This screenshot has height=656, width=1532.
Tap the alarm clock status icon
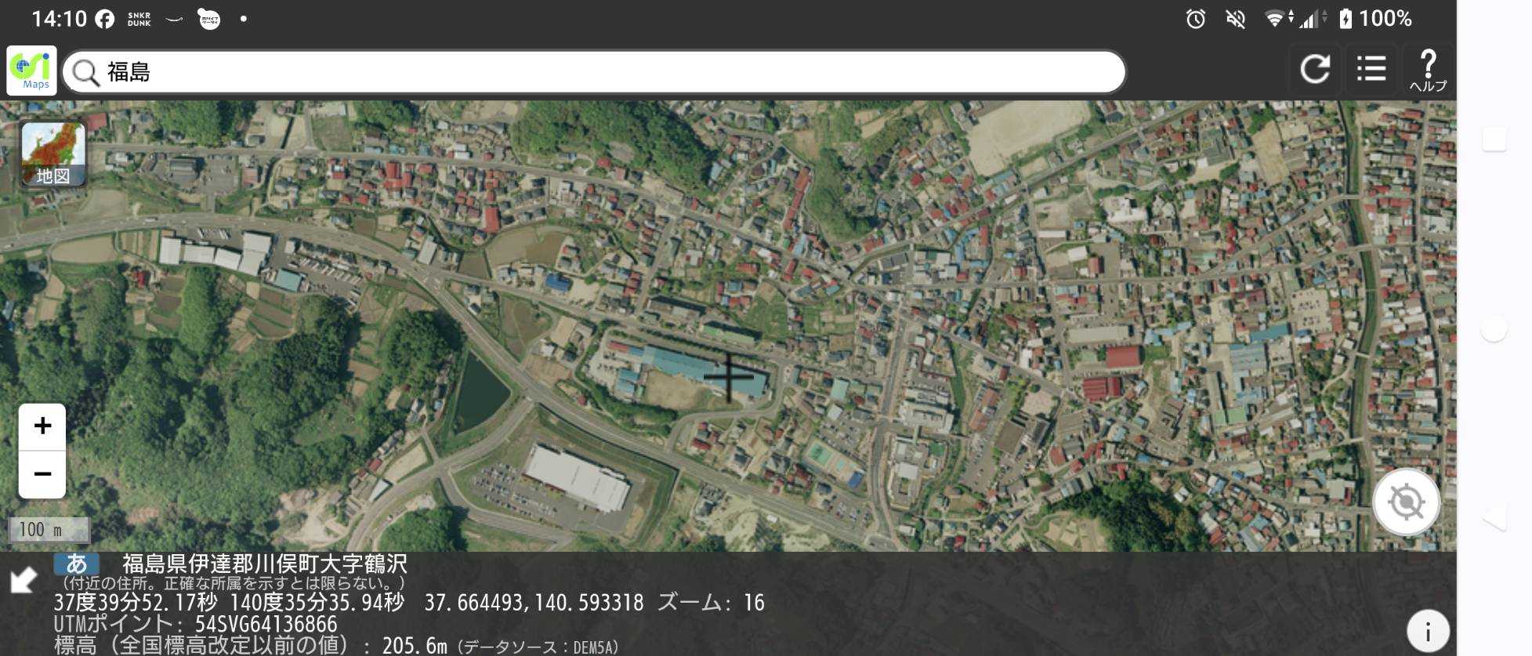1195,19
